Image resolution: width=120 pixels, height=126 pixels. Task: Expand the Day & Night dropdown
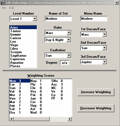coord(69,40)
